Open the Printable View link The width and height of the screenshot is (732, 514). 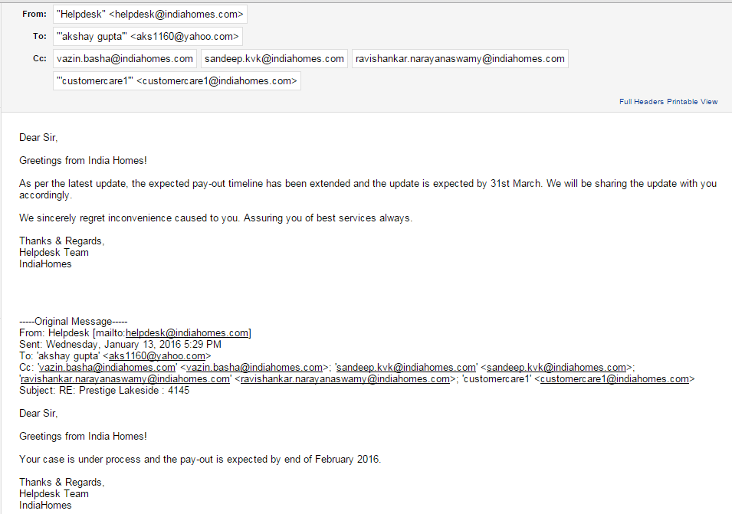point(692,102)
